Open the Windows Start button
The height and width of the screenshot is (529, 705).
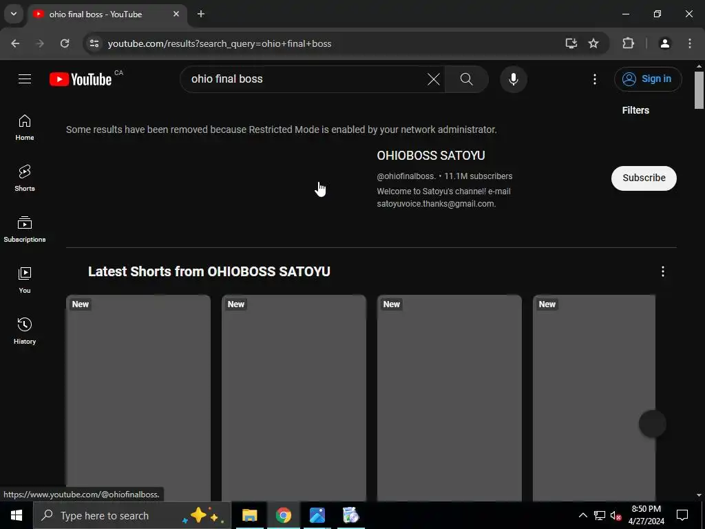(17, 515)
